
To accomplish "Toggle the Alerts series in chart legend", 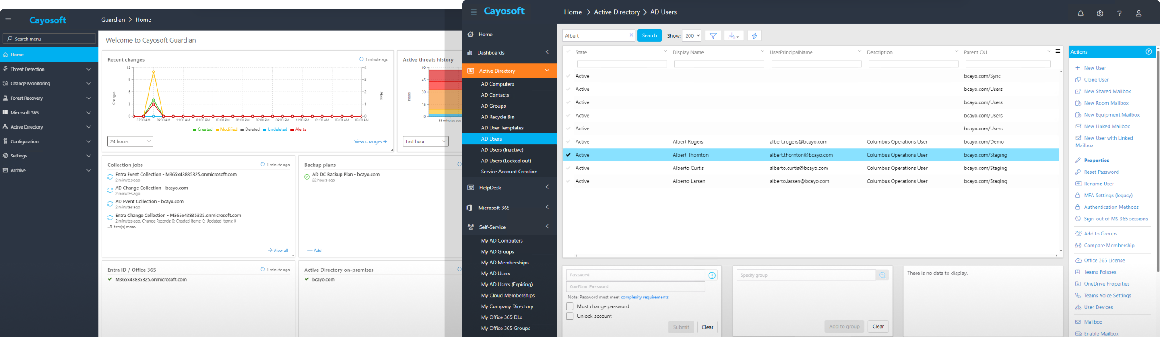I will 298,130.
